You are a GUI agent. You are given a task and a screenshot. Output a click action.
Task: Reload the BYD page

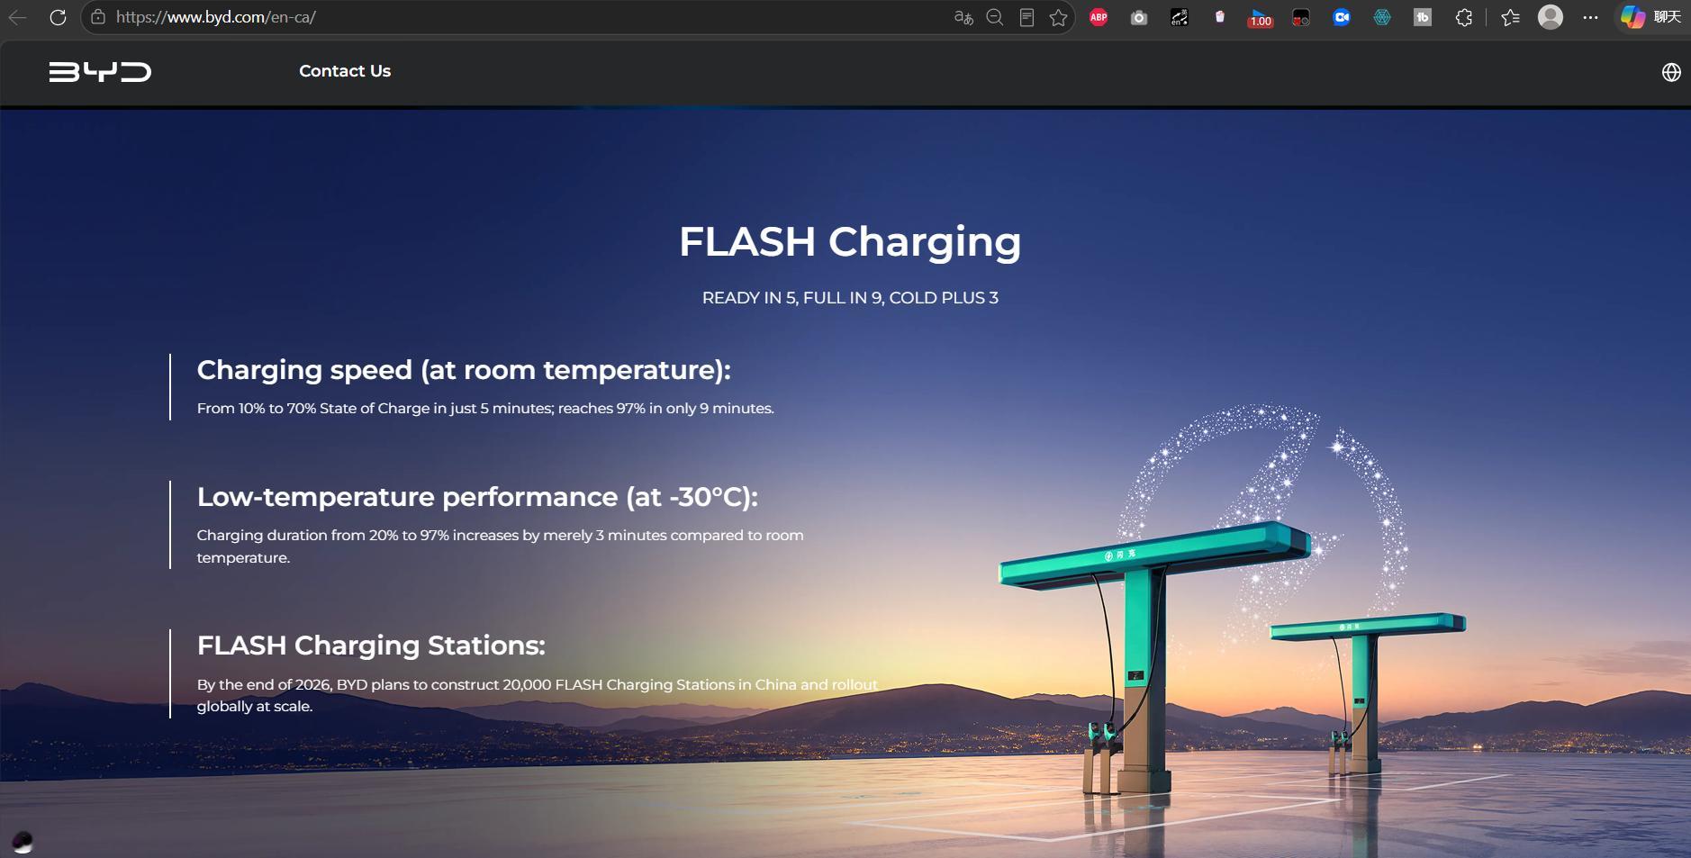(58, 17)
